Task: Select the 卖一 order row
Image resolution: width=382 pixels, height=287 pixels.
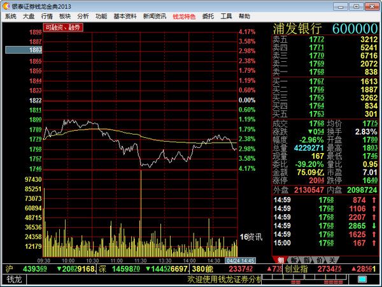Action: (x=325, y=72)
